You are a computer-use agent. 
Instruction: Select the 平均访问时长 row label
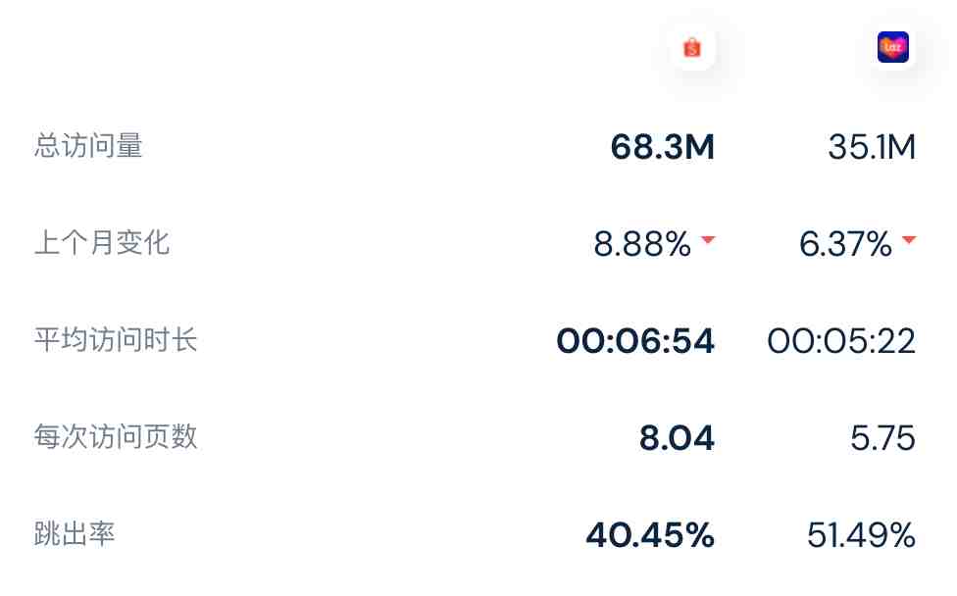[x=116, y=340]
